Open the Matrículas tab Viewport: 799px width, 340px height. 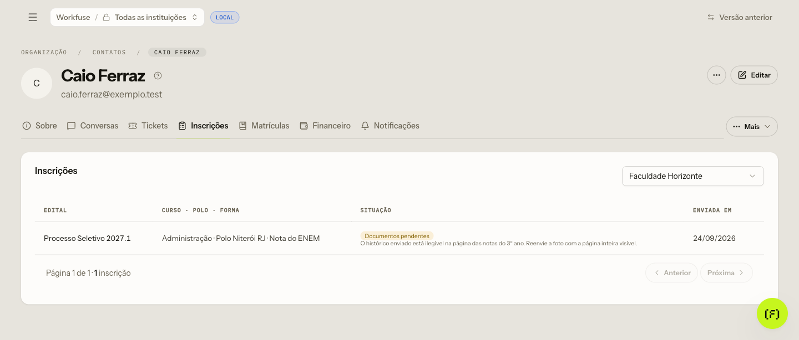tap(264, 126)
